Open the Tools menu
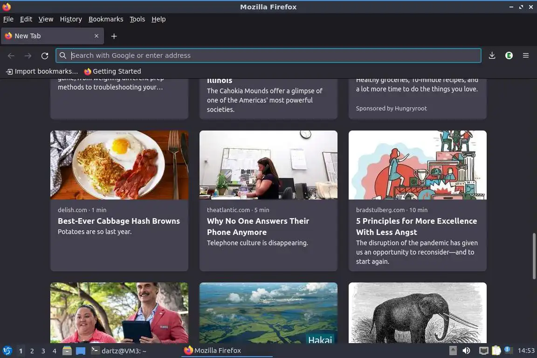 coord(138,19)
